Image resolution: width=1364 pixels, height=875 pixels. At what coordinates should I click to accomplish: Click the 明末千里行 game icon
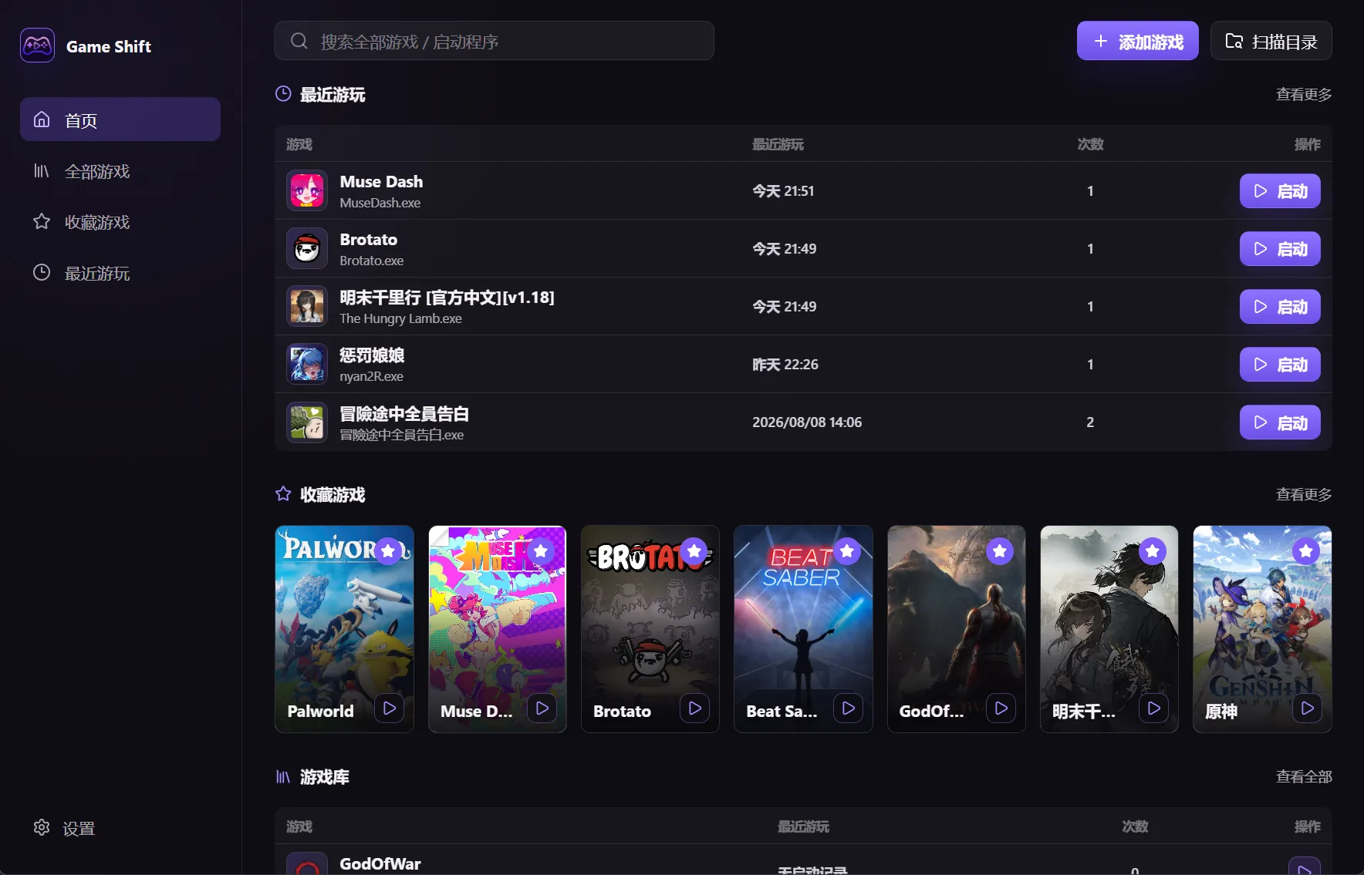pyautogui.click(x=307, y=306)
